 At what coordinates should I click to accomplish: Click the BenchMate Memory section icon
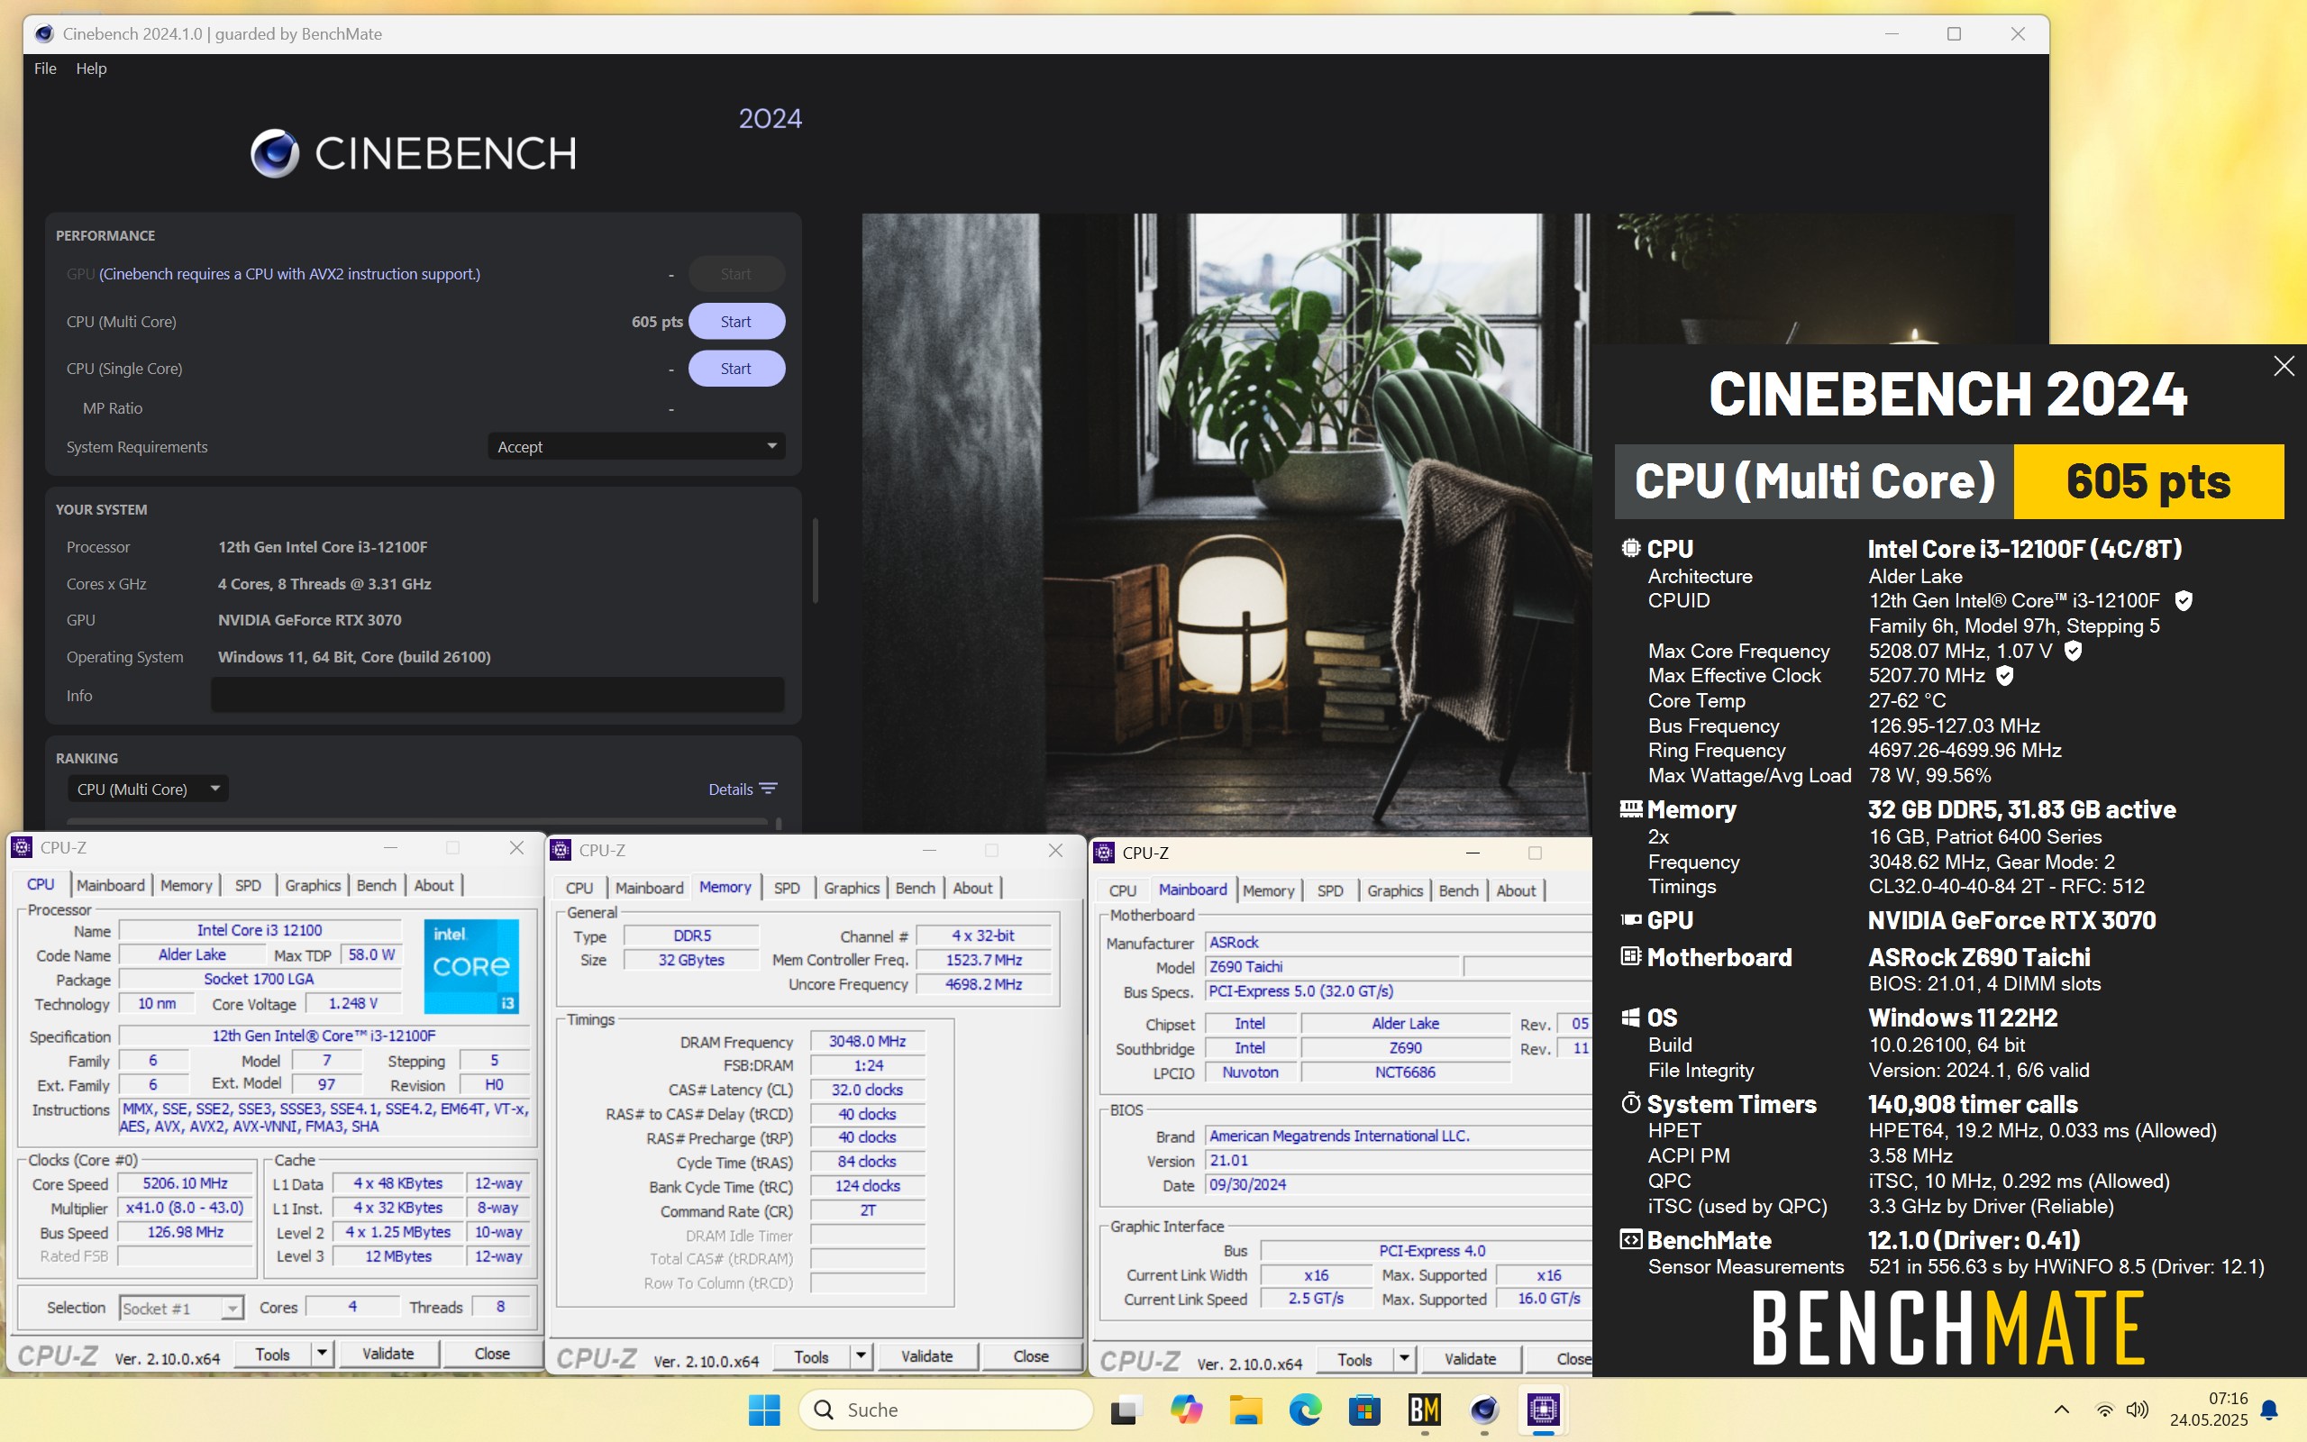point(1630,808)
